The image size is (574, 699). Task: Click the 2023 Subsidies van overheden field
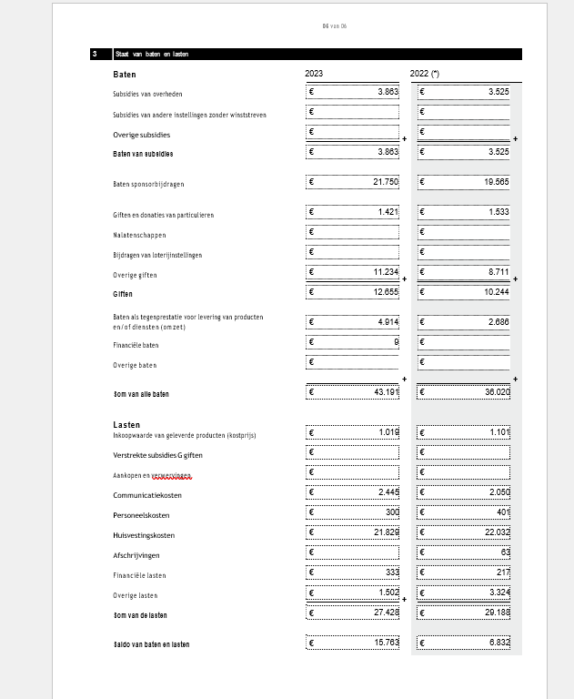353,92
